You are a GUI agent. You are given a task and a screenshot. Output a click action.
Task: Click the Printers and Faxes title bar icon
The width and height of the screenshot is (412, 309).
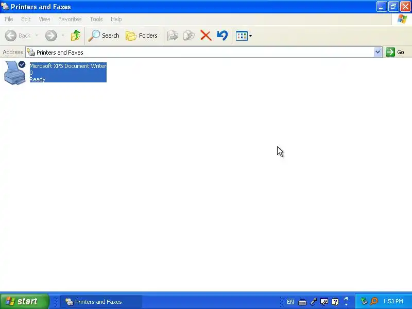5,6
